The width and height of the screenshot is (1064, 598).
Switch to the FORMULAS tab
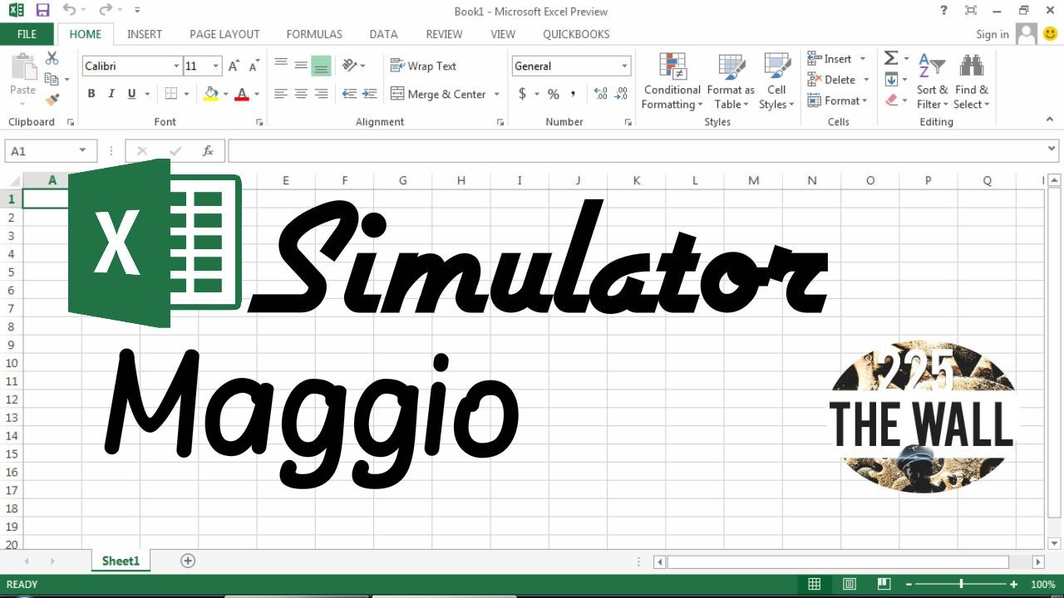pos(314,34)
